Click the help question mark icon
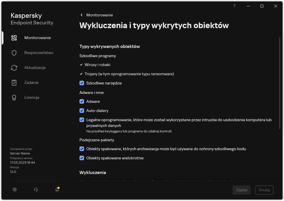Image resolution: width=284 pixels, height=201 pixels. (234, 6)
